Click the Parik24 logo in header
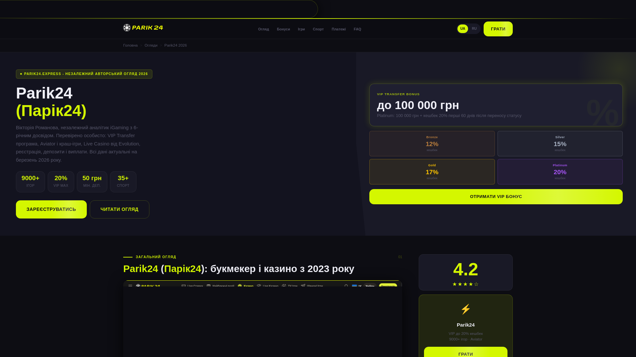Viewport: 636px width, 357px height. click(143, 28)
